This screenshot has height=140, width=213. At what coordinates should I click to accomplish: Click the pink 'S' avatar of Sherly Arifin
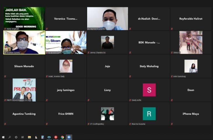click(x=149, y=90)
